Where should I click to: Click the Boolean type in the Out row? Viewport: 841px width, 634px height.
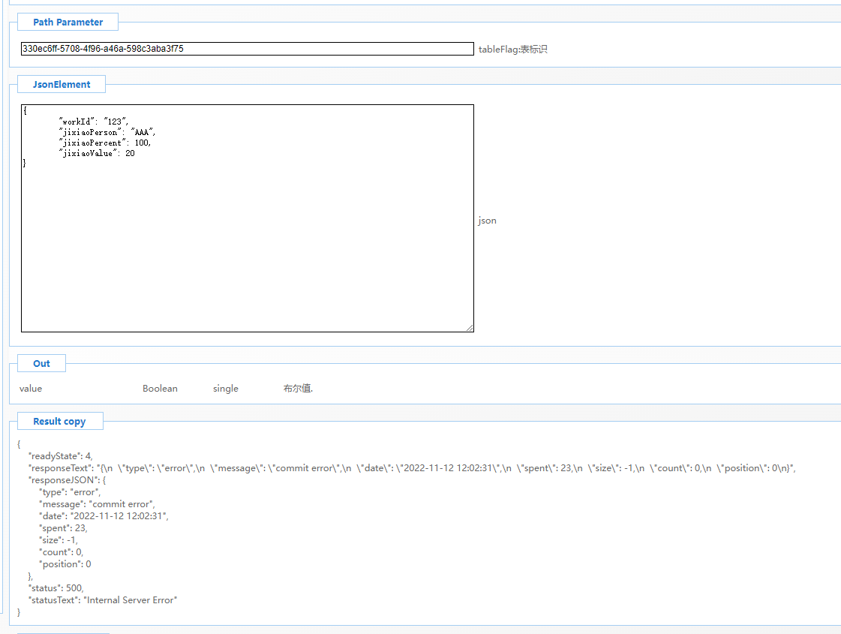(x=160, y=389)
